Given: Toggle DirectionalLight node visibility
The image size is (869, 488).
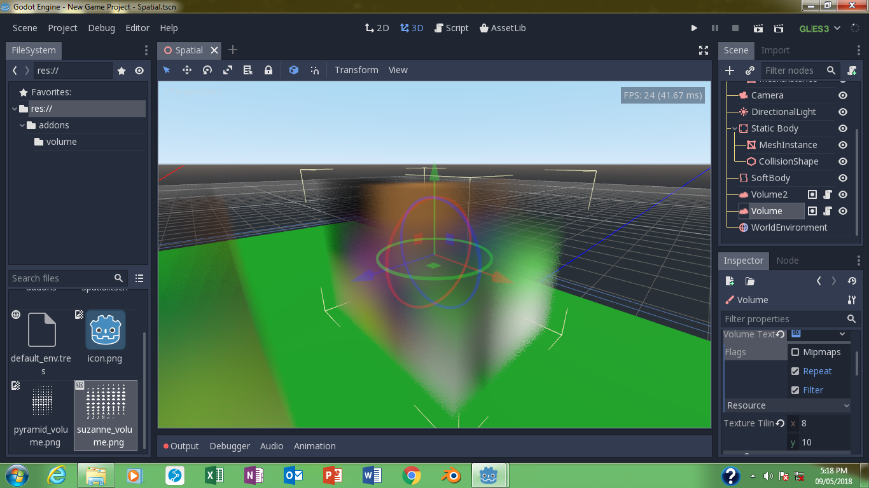Looking at the screenshot, I should click(x=843, y=112).
